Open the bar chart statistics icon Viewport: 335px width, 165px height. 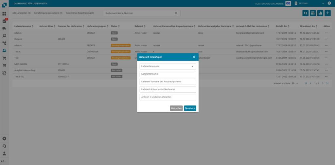click(x=320, y=13)
